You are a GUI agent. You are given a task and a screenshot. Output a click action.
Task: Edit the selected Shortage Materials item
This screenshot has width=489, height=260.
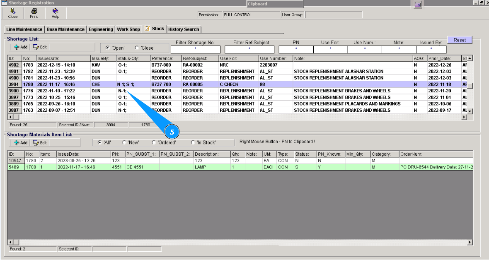coord(40,142)
